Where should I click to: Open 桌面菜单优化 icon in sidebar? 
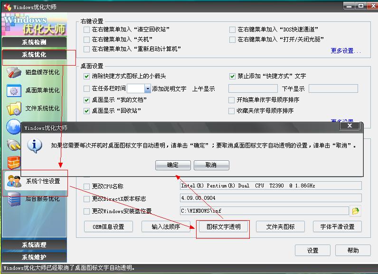click(x=14, y=90)
